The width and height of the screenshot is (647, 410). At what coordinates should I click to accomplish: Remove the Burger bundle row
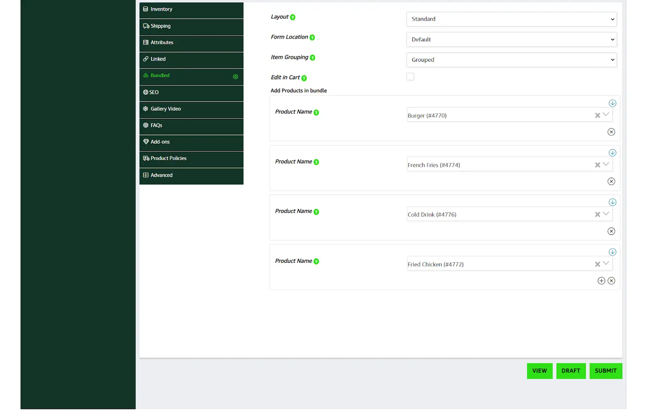tap(611, 132)
